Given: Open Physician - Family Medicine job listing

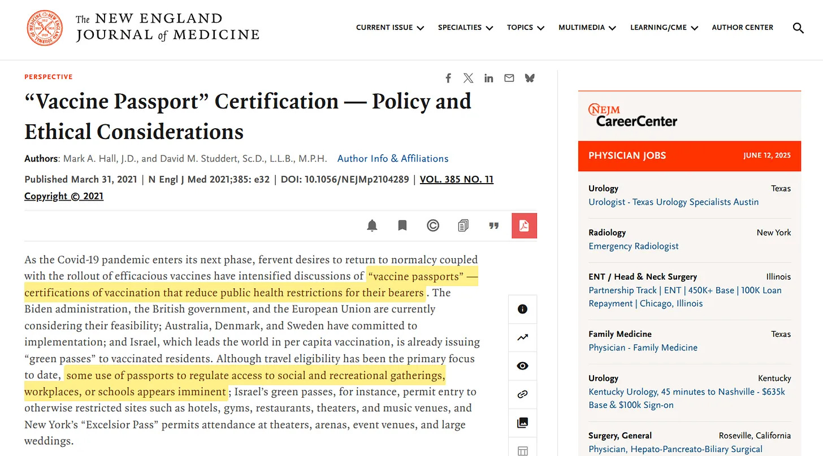Looking at the screenshot, I should click(643, 348).
